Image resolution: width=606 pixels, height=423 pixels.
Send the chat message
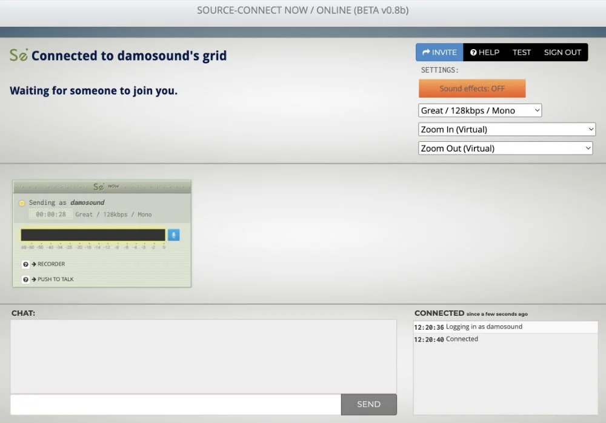368,404
